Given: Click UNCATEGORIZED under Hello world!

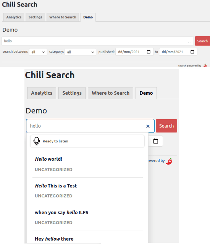Looking at the screenshot, I should click(x=53, y=170).
